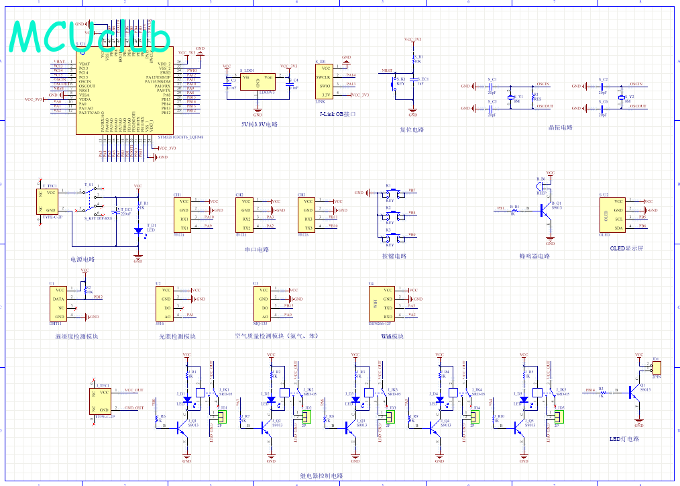Click the "电源电路" section label
680x486 pixels.
[82, 259]
